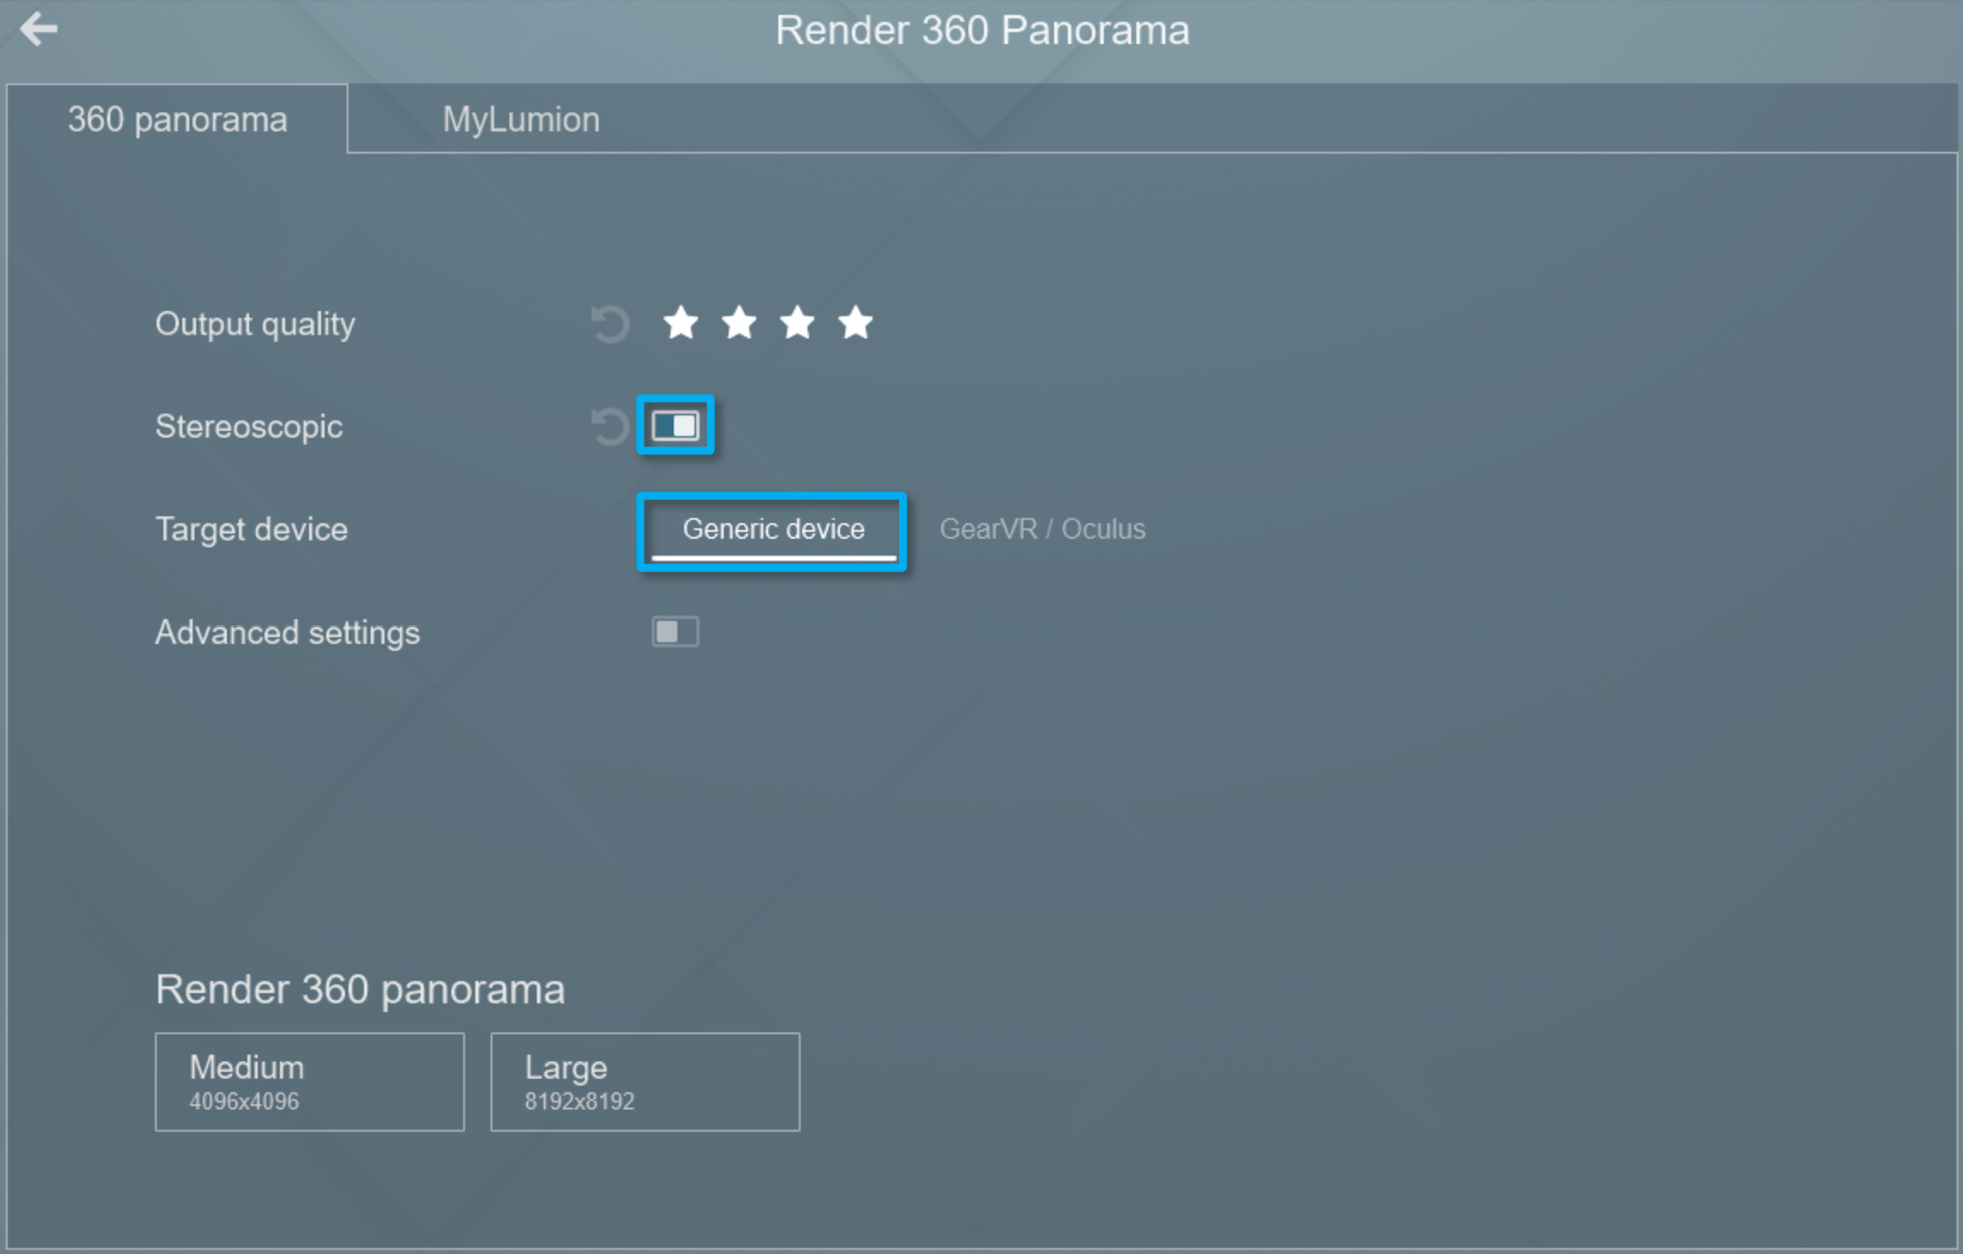Reset Output quality to default

coord(610,324)
